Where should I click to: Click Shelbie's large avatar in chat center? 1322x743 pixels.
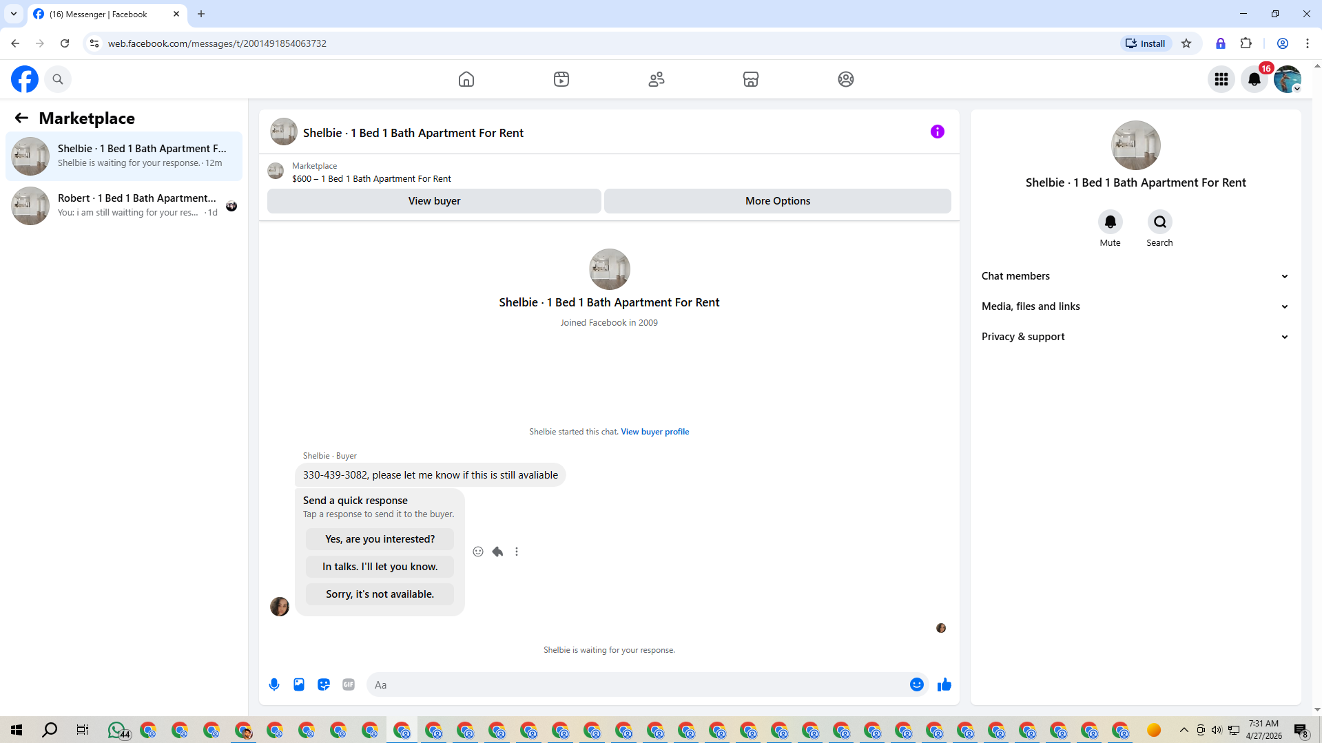(x=609, y=269)
